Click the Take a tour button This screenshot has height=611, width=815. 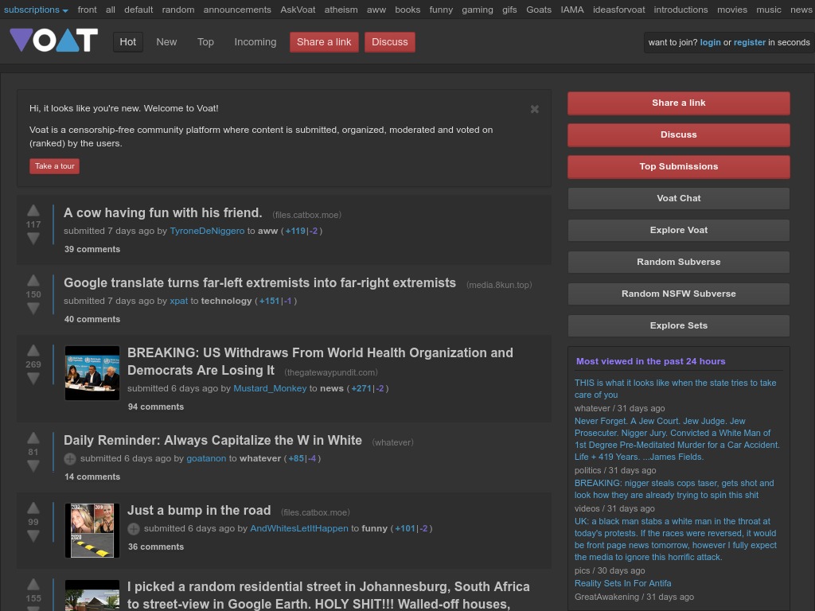click(54, 165)
